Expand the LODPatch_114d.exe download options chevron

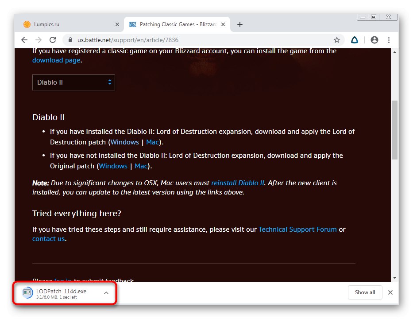point(106,292)
